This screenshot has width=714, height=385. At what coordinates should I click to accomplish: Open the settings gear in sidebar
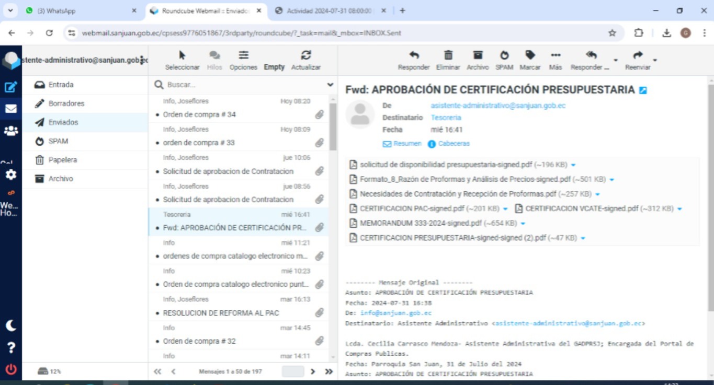pos(11,174)
